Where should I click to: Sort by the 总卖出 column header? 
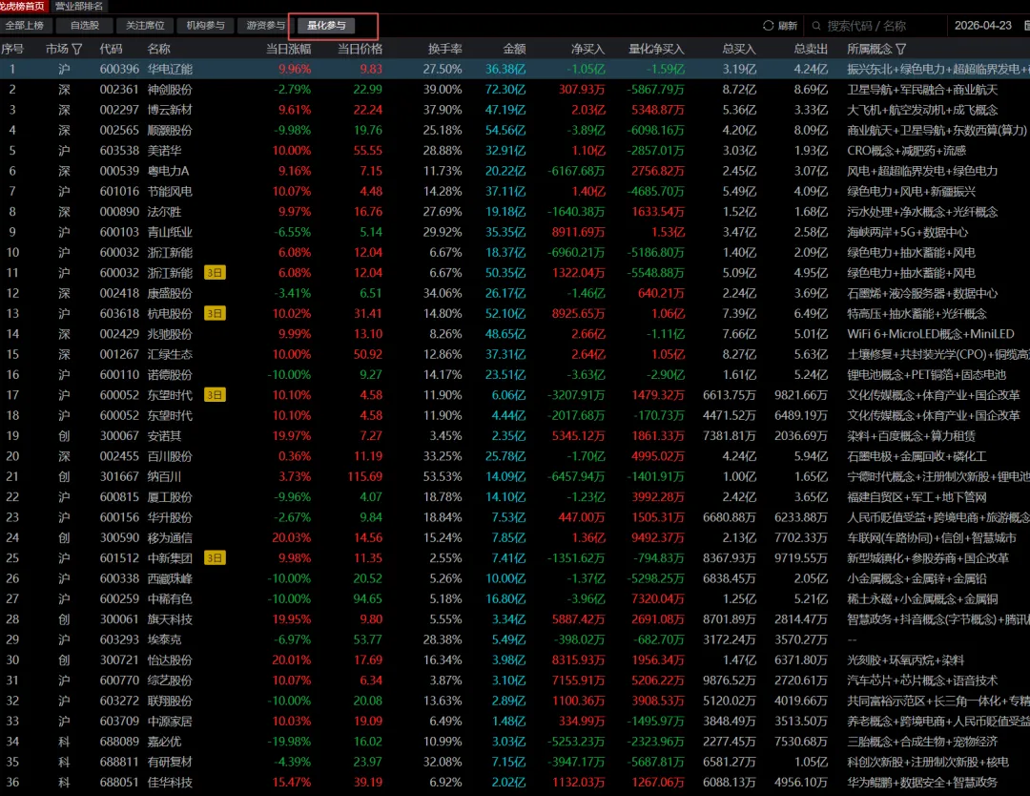coord(811,49)
